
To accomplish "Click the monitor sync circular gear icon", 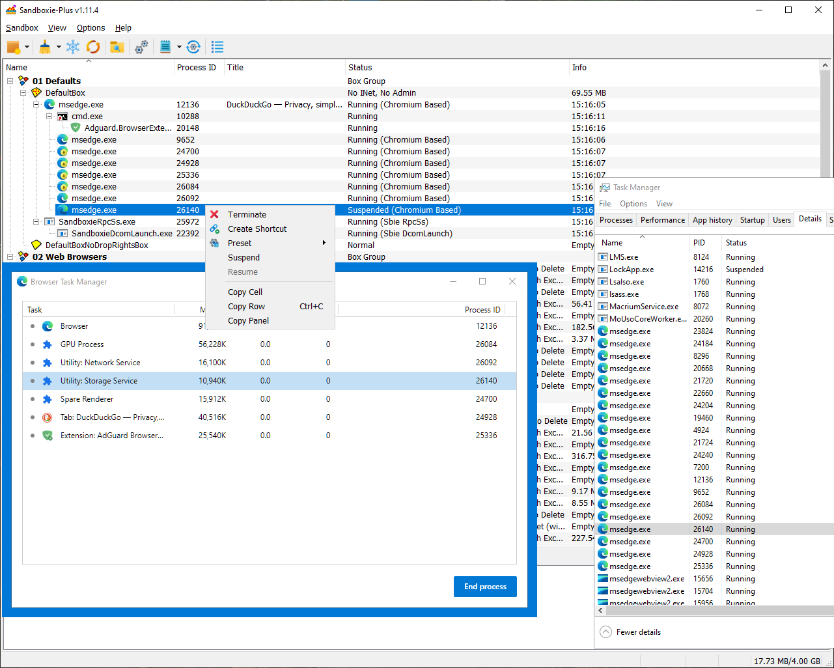I will [193, 47].
